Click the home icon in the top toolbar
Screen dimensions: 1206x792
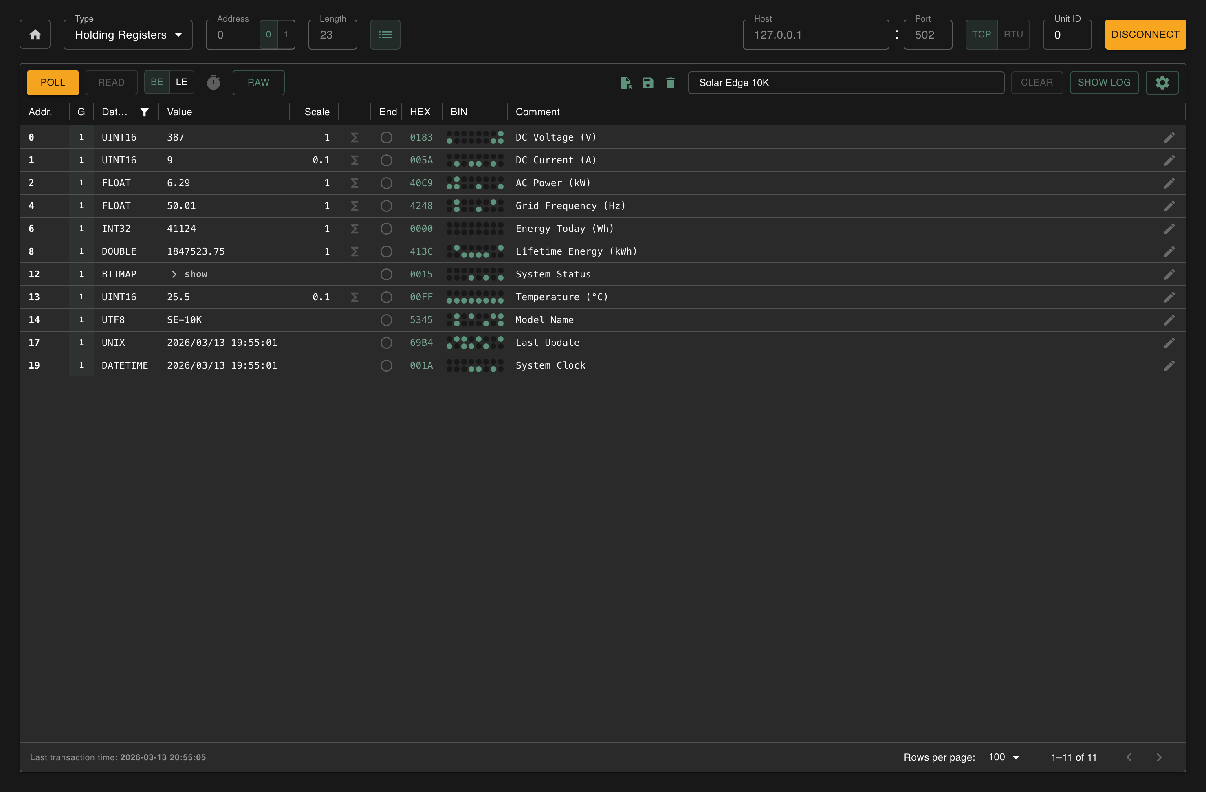(35, 34)
